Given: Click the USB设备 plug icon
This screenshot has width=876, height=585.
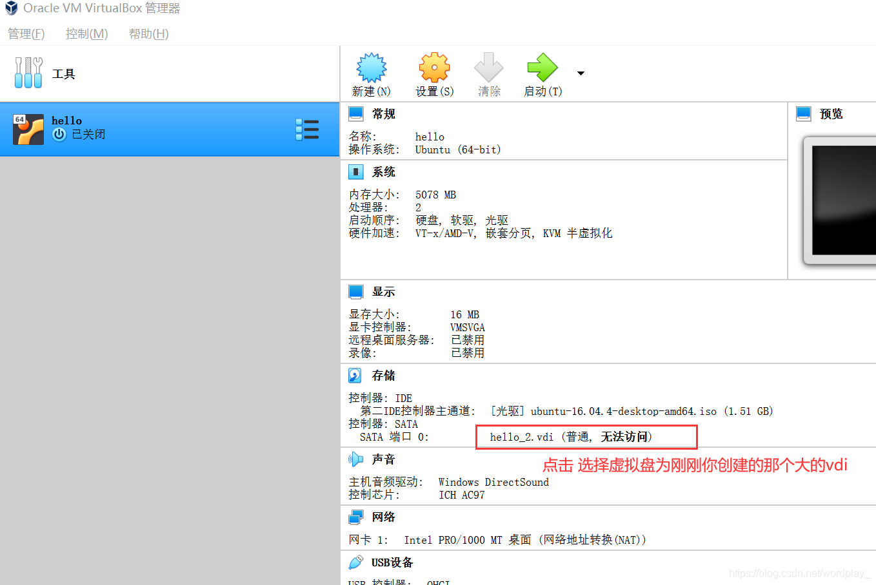Looking at the screenshot, I should pos(356,562).
